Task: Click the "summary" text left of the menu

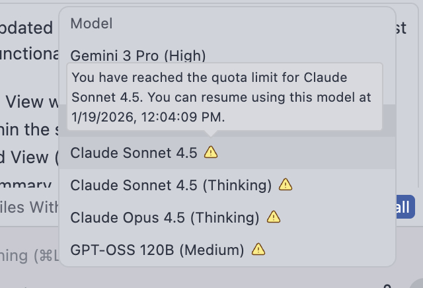Action: [28, 186]
